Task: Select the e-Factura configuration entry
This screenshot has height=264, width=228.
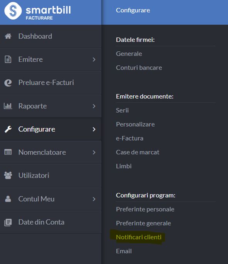Action: [x=130, y=138]
